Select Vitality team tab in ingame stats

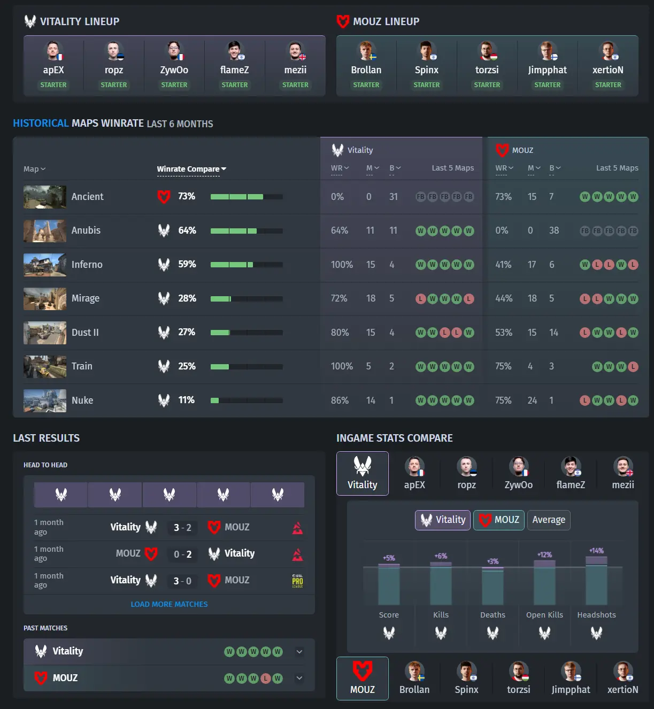tap(363, 473)
